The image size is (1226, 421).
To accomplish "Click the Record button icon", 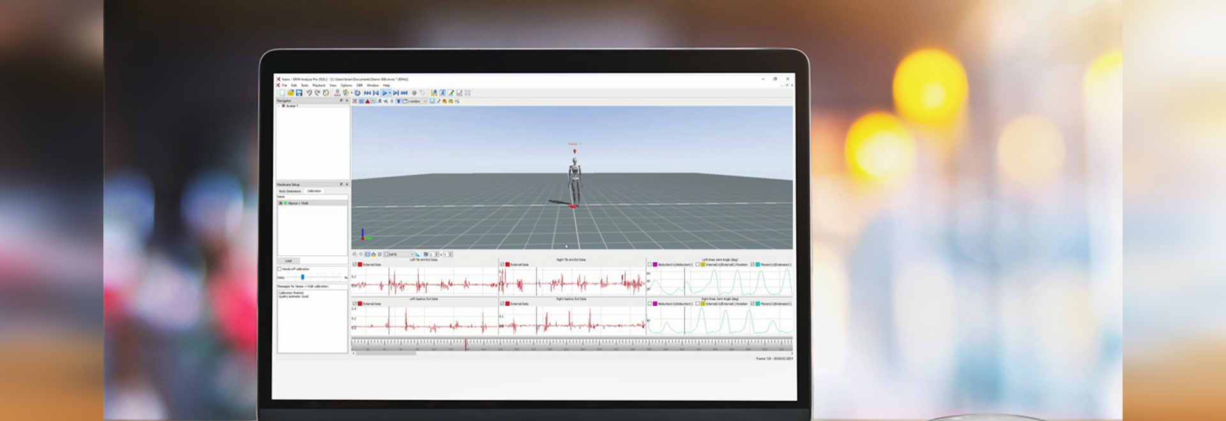I will click(414, 93).
